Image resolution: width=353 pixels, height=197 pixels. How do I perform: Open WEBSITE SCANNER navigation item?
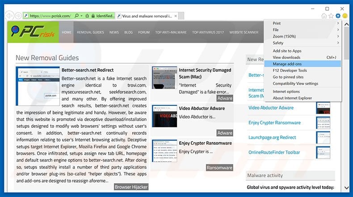[x=244, y=32]
